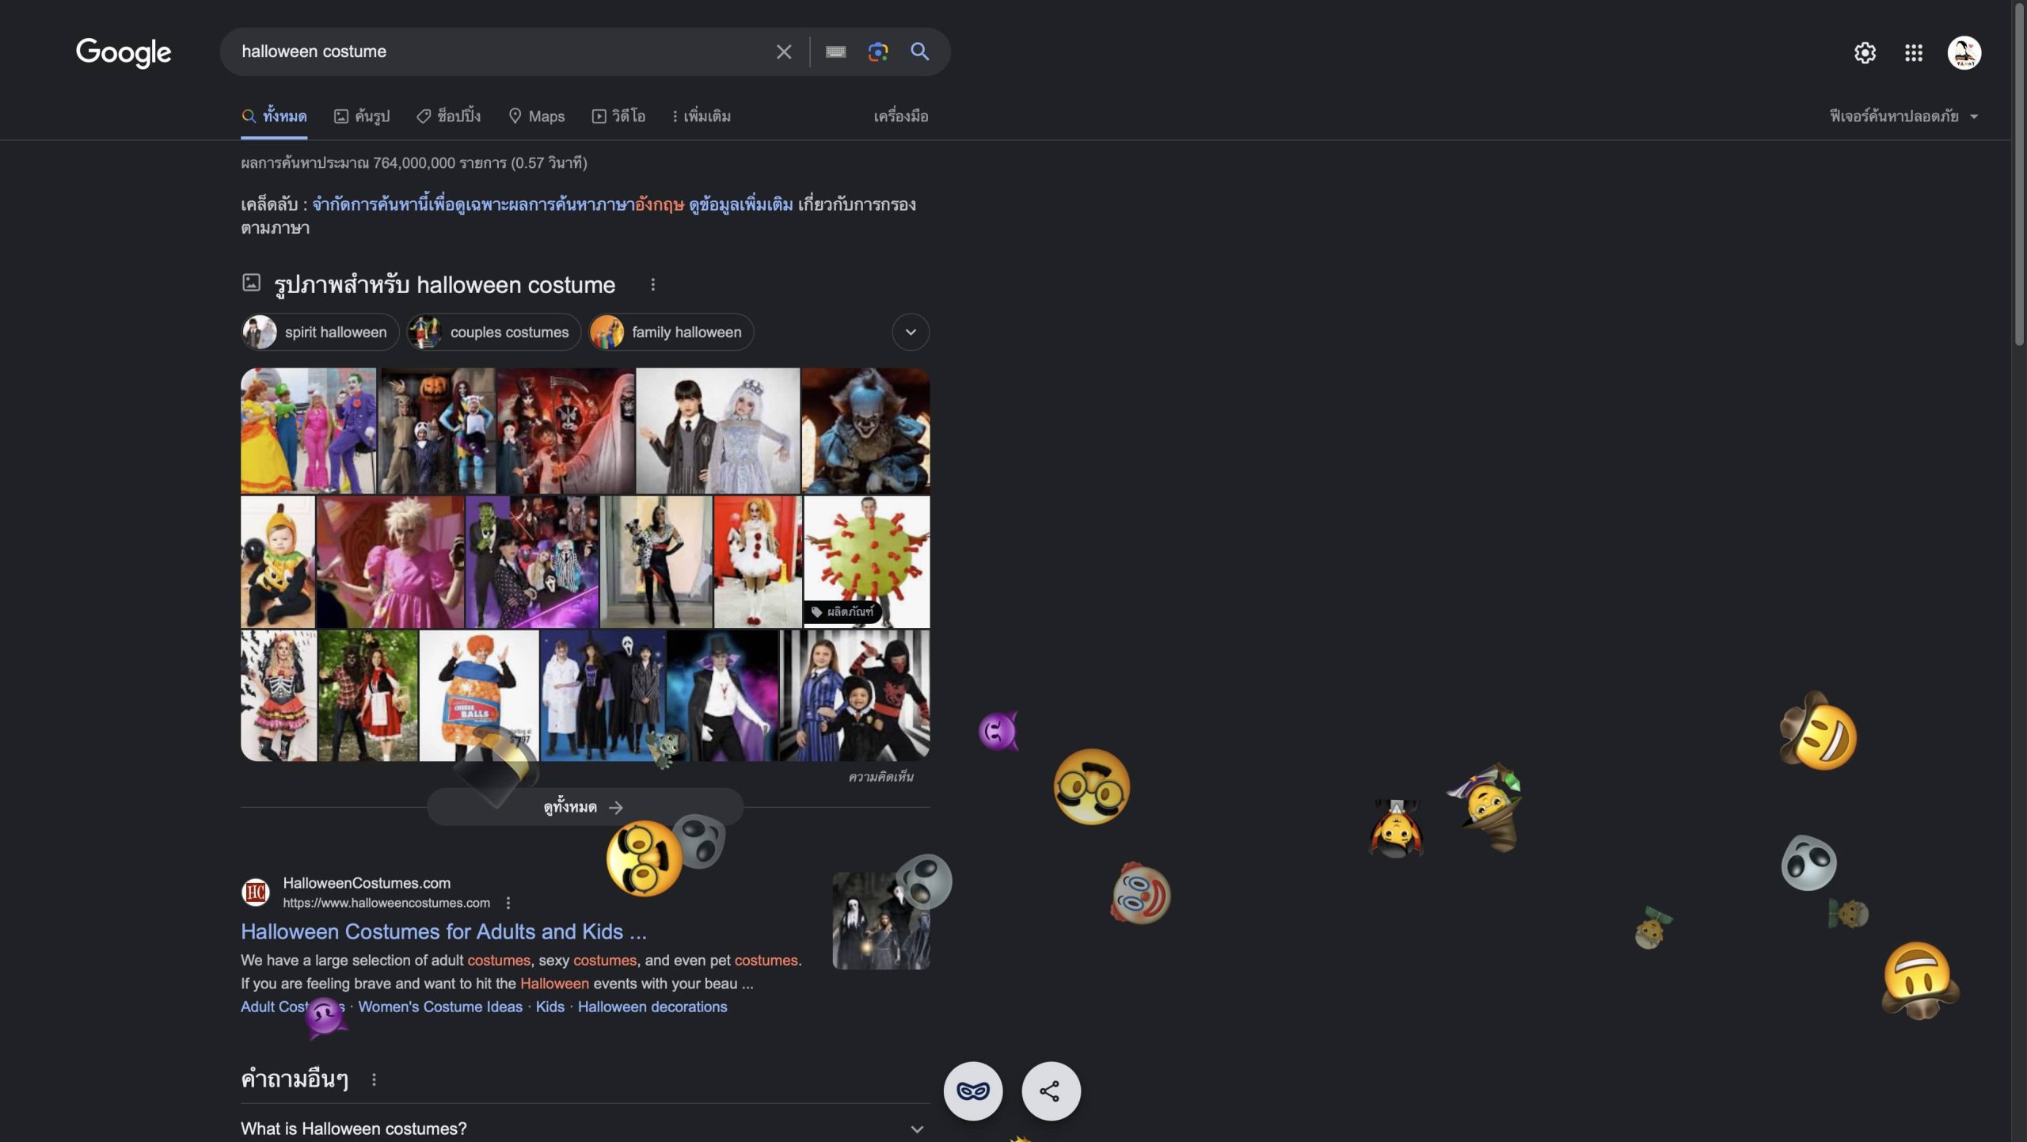Open the Google apps grid
Image resolution: width=2027 pixels, height=1142 pixels.
(1913, 53)
